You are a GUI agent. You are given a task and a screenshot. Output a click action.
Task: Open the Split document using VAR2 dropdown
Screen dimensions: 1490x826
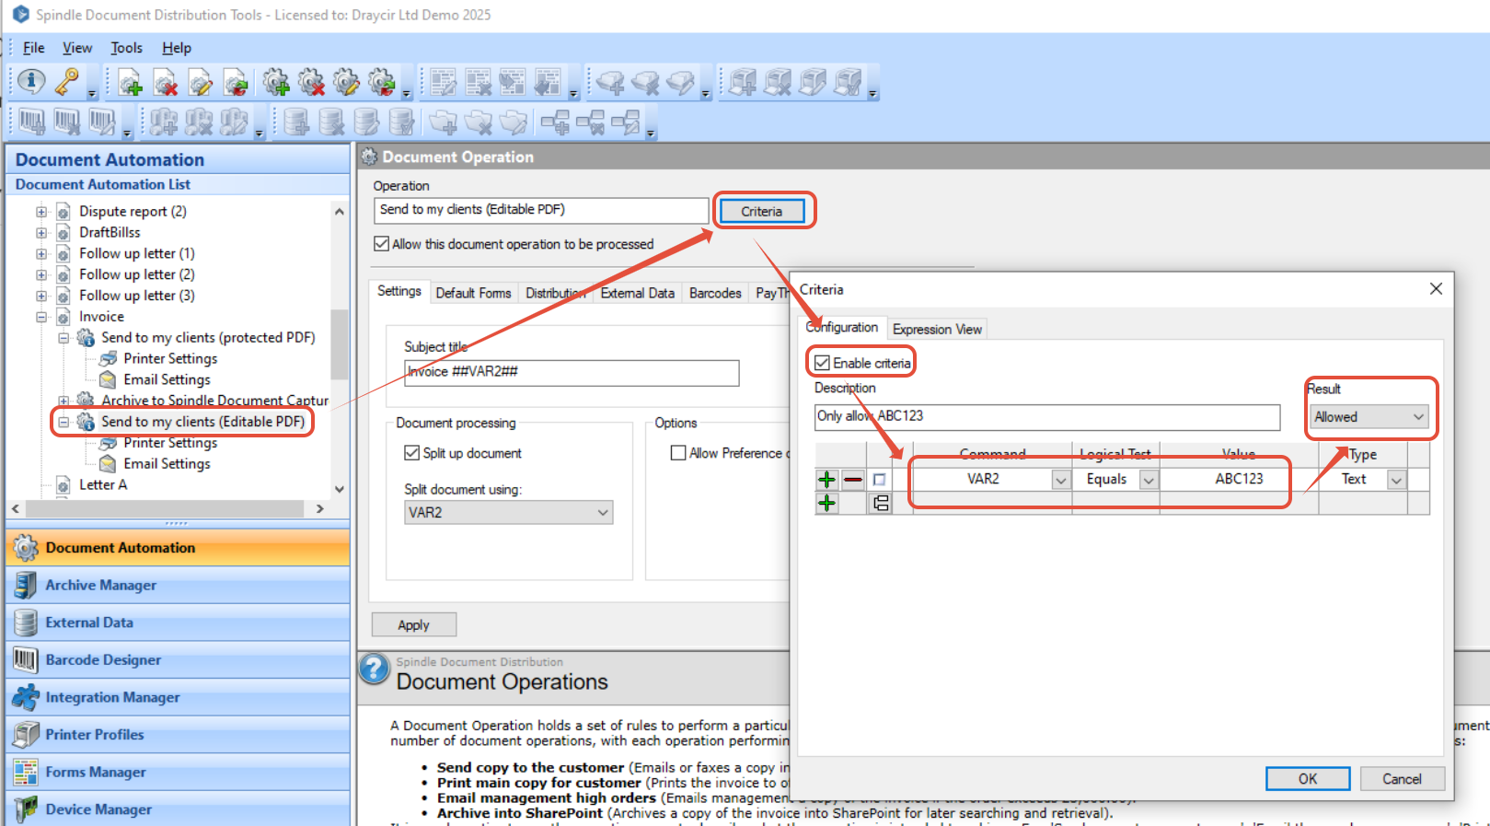(x=509, y=512)
